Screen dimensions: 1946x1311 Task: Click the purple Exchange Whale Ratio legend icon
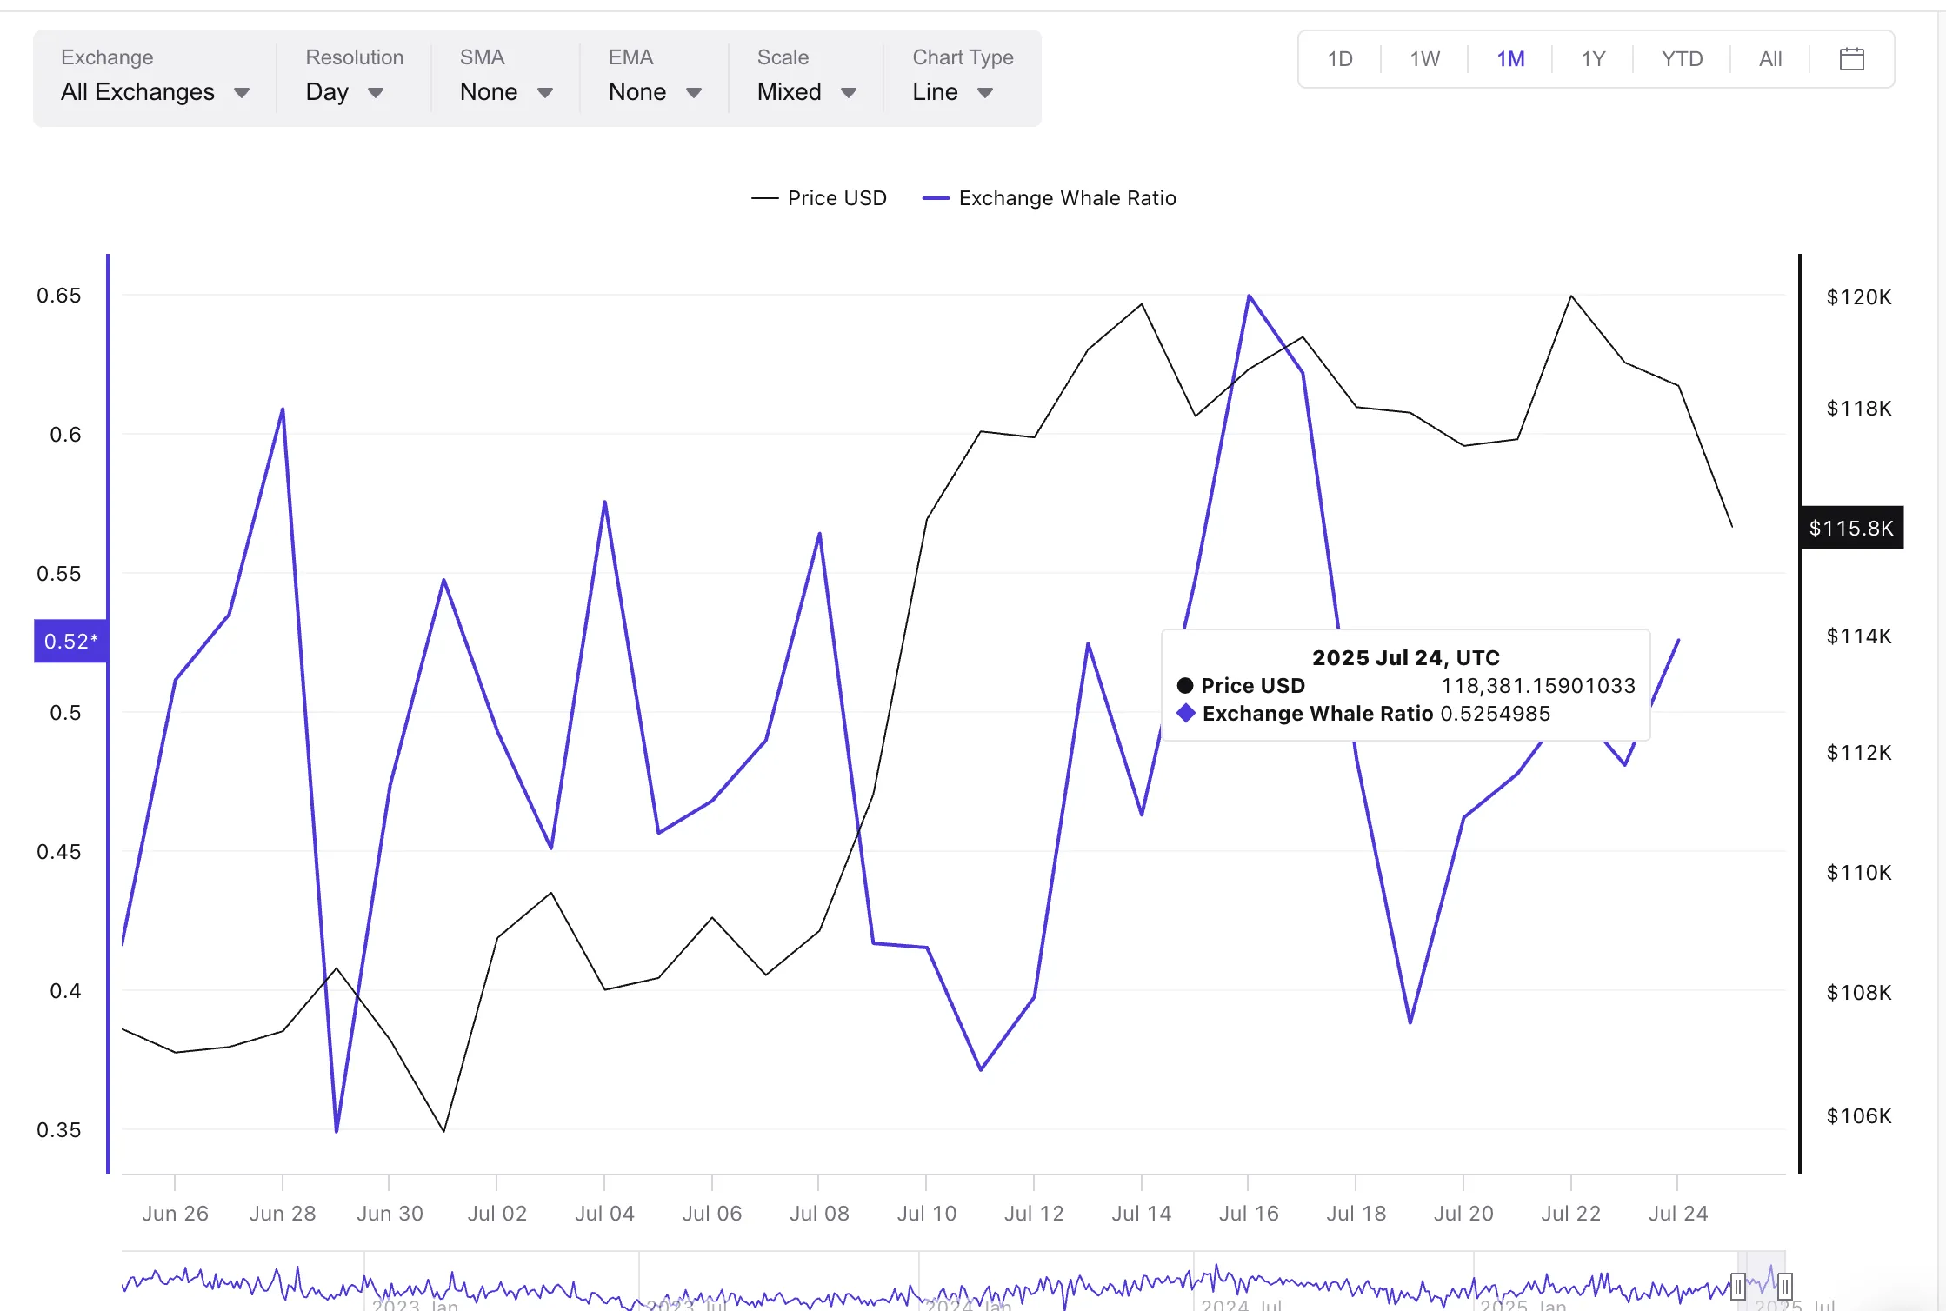coord(936,197)
